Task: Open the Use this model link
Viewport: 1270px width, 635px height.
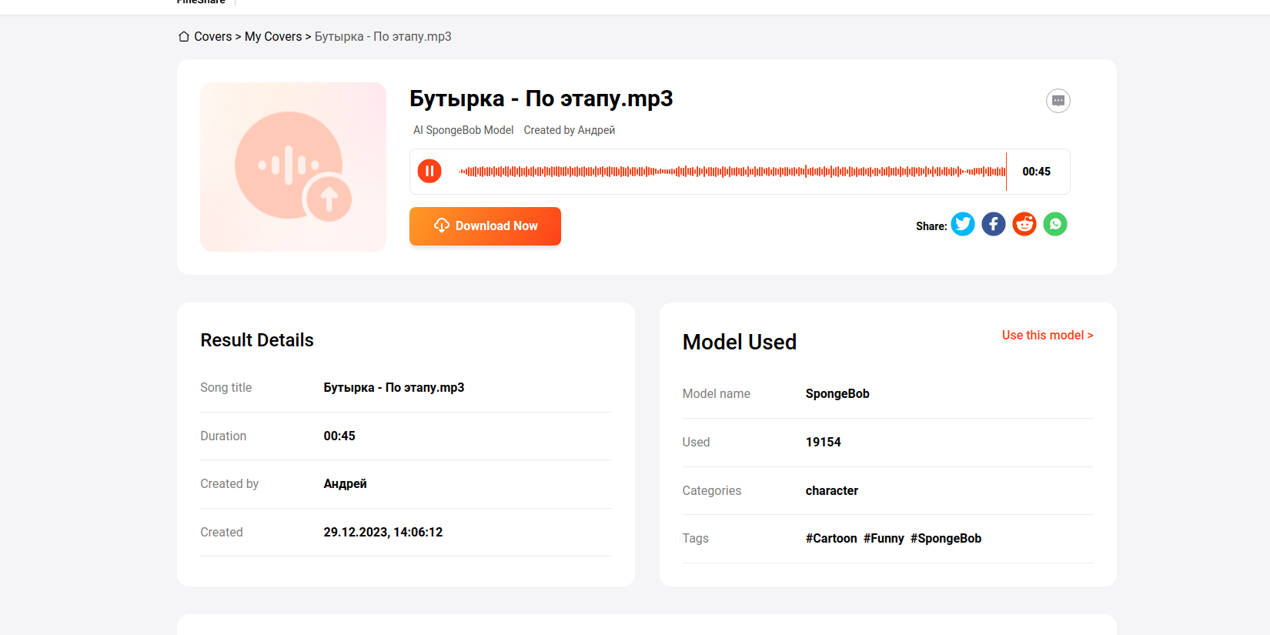Action: click(1047, 336)
